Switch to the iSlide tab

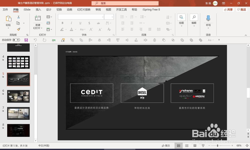pos(27,10)
